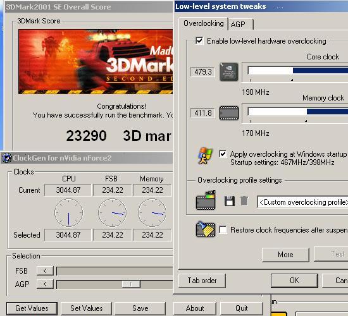348x316 pixels.
Task: Click the Save button in ClockGen
Action: (140, 308)
